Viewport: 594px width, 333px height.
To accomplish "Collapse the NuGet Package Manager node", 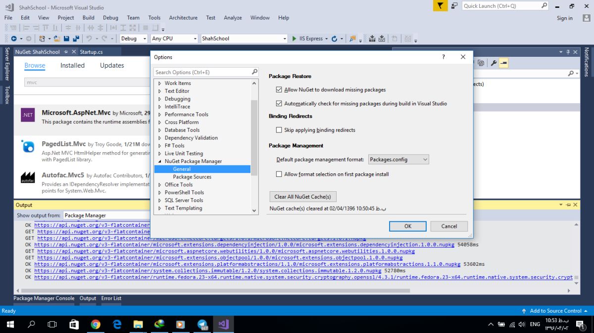I will pyautogui.click(x=159, y=161).
